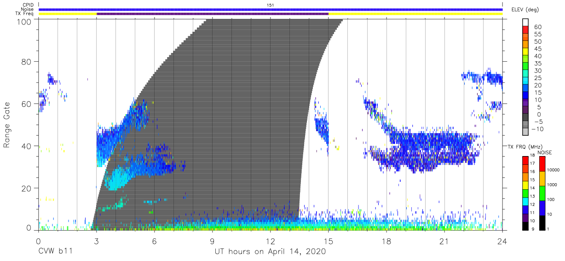The image size is (565, 261).
Task: Select the 'ELEV (deg)' legend title
Action: click(x=525, y=9)
